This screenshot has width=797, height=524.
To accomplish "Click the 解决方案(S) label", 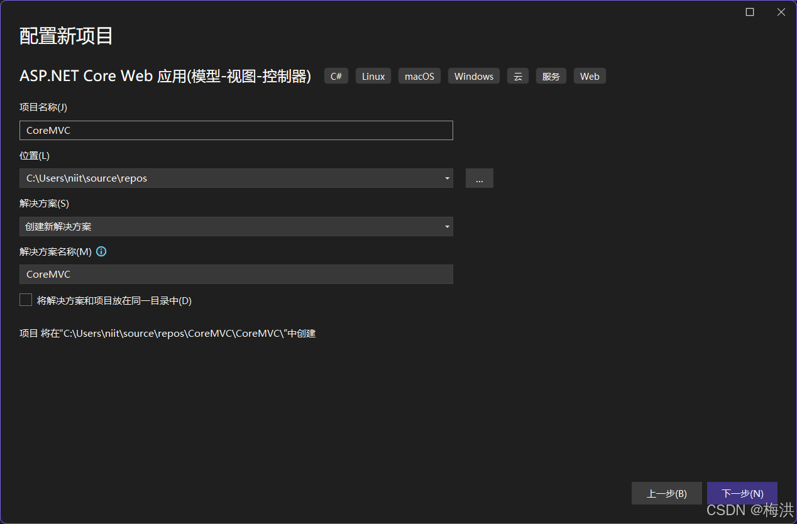I will [45, 204].
